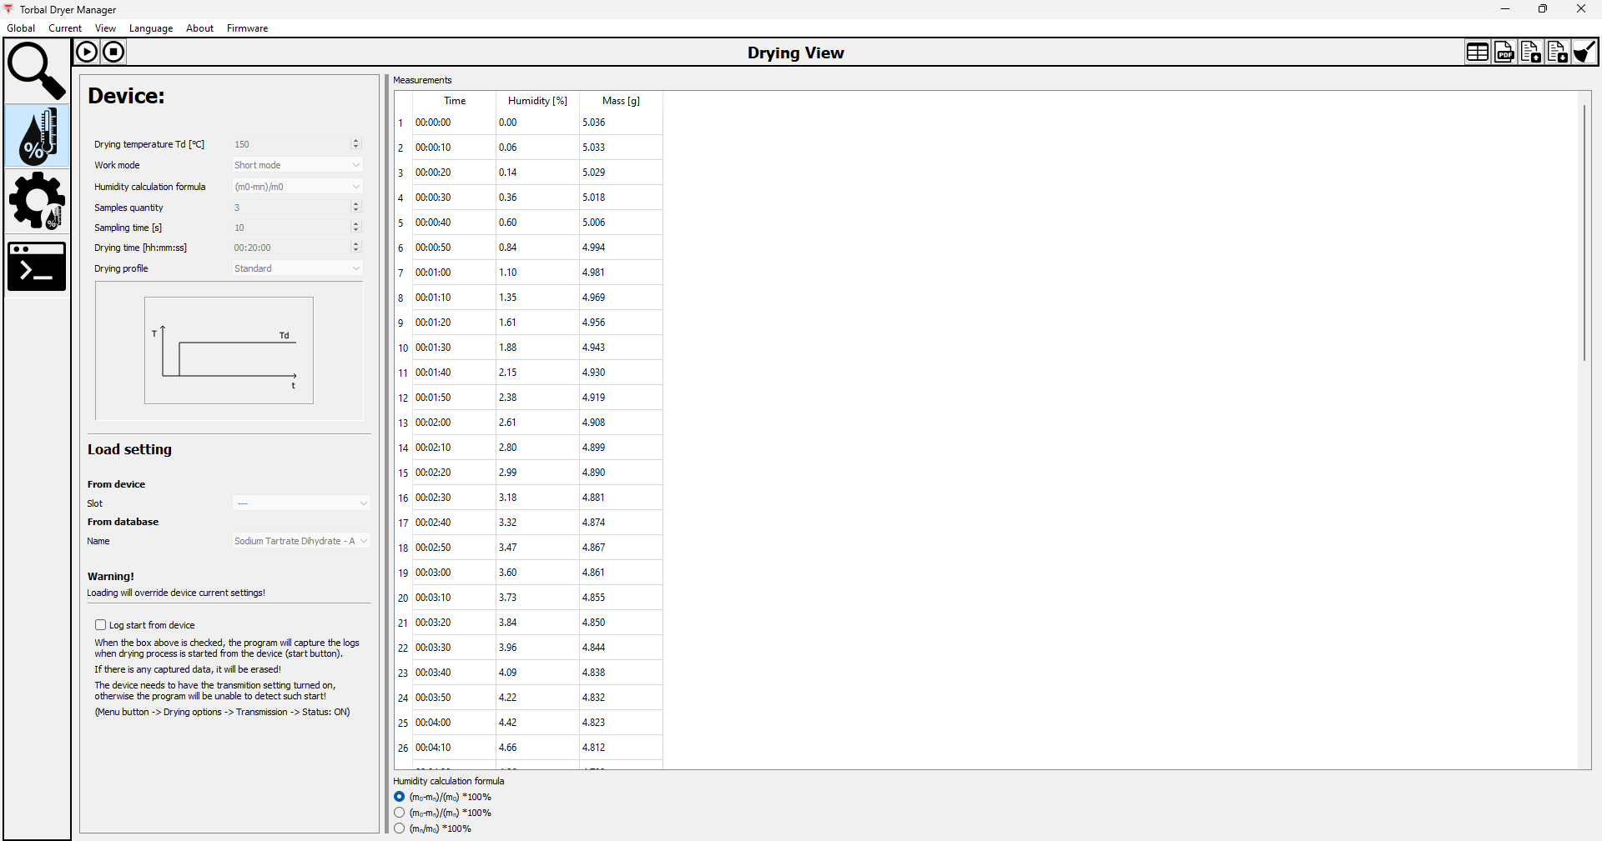Open the Humidity calculation formula dropdown in Device panel
Viewport: 1602px width, 841px height.
(297, 187)
